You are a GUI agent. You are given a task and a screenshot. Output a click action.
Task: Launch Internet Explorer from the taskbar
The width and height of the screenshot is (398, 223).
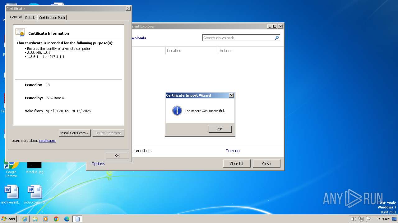click(x=25, y=219)
